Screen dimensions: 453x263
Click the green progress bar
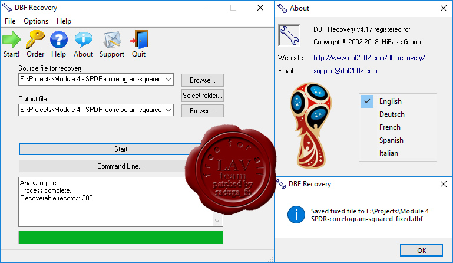coord(121,237)
